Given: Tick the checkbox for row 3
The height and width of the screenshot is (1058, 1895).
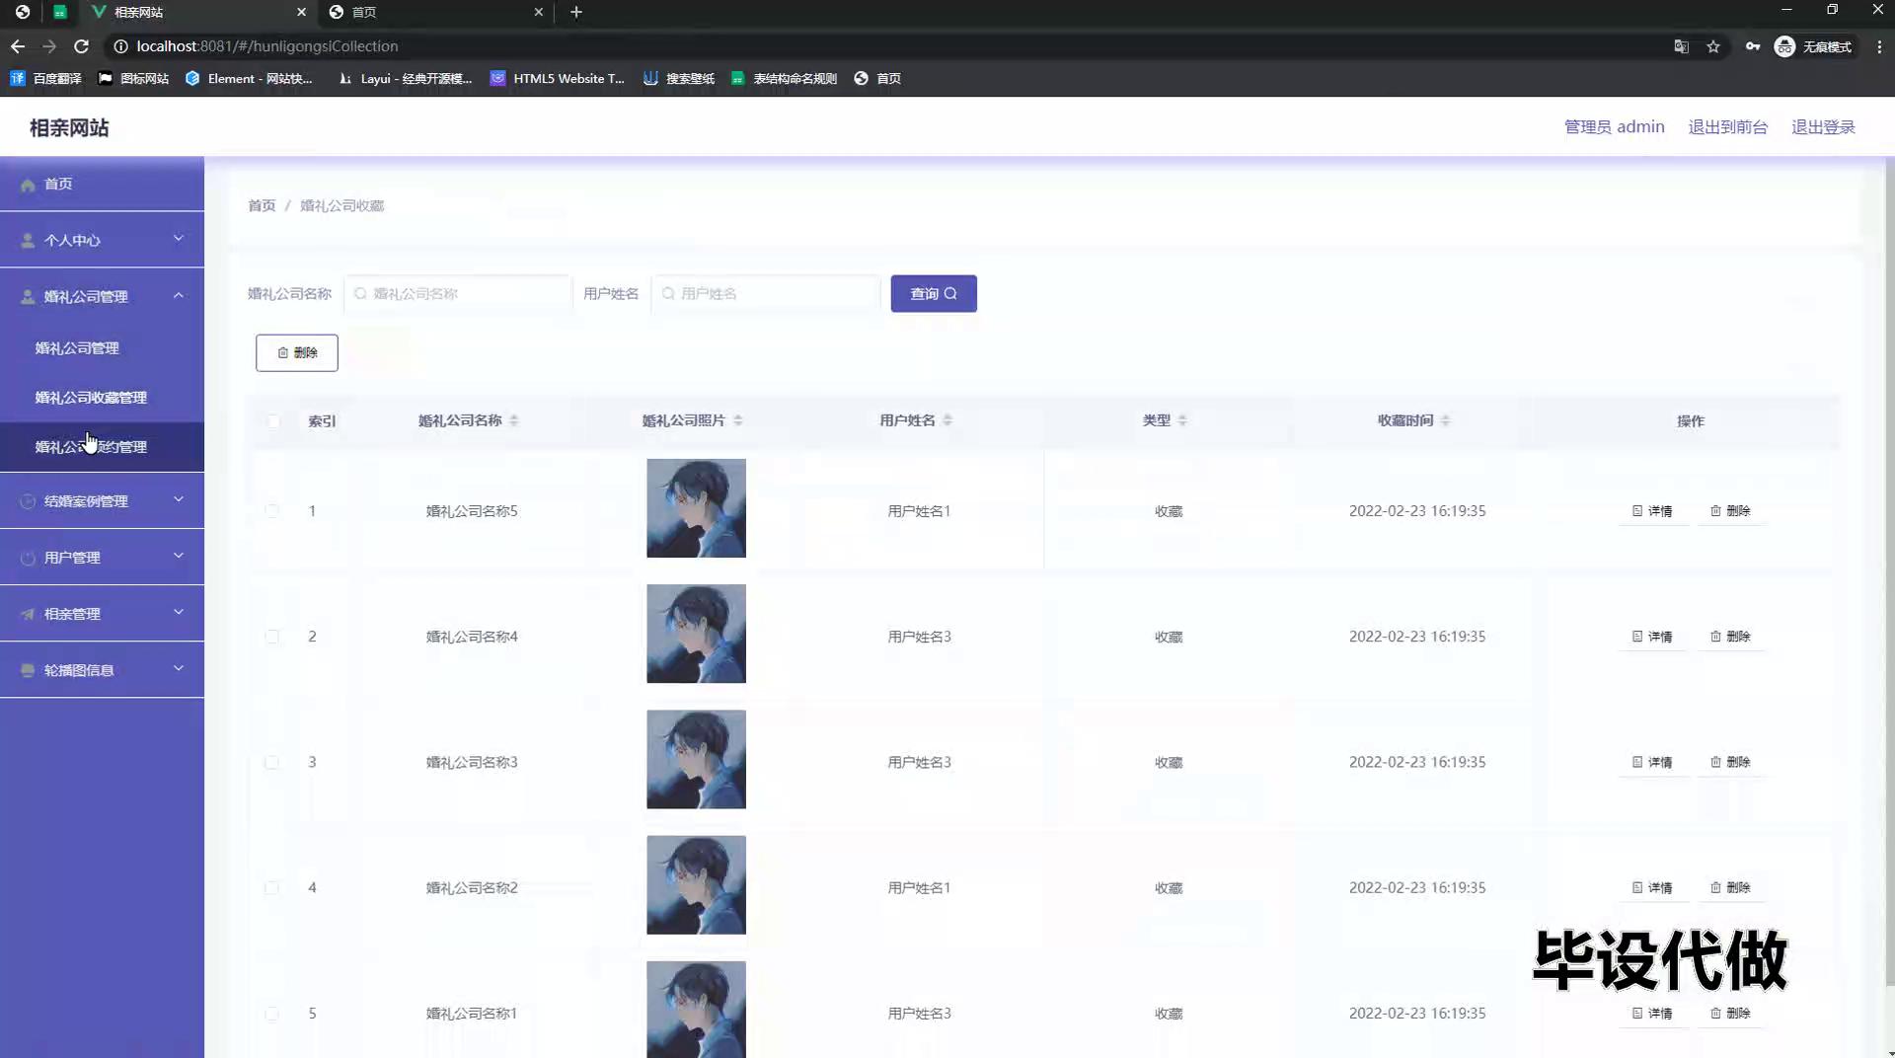Looking at the screenshot, I should click(x=272, y=762).
